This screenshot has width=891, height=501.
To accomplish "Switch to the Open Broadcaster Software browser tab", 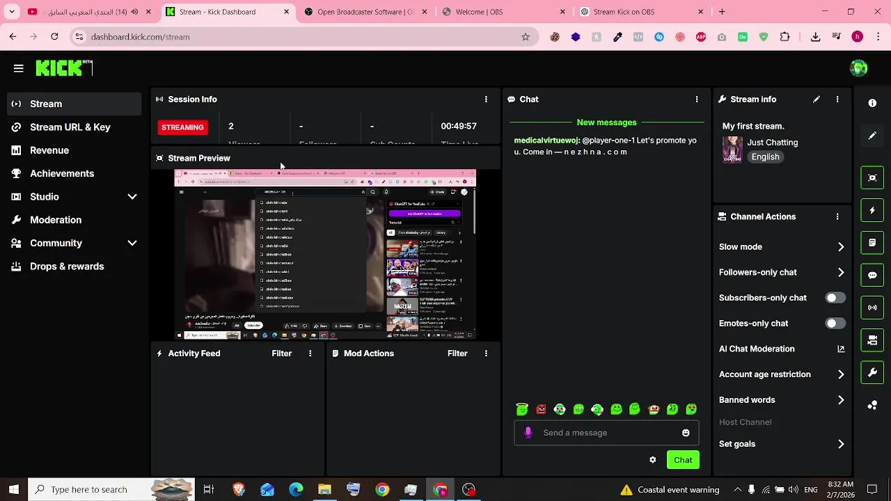I will [366, 12].
